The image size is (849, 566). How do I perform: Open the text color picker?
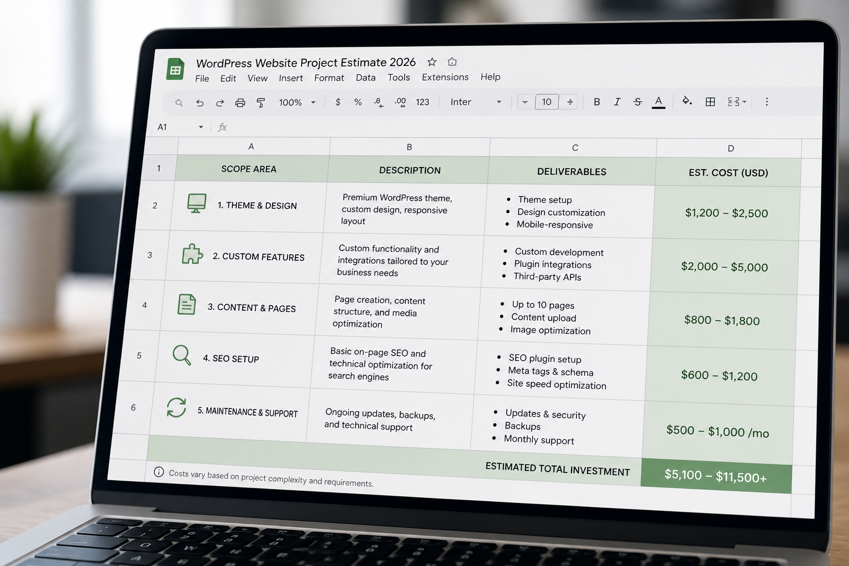[658, 102]
